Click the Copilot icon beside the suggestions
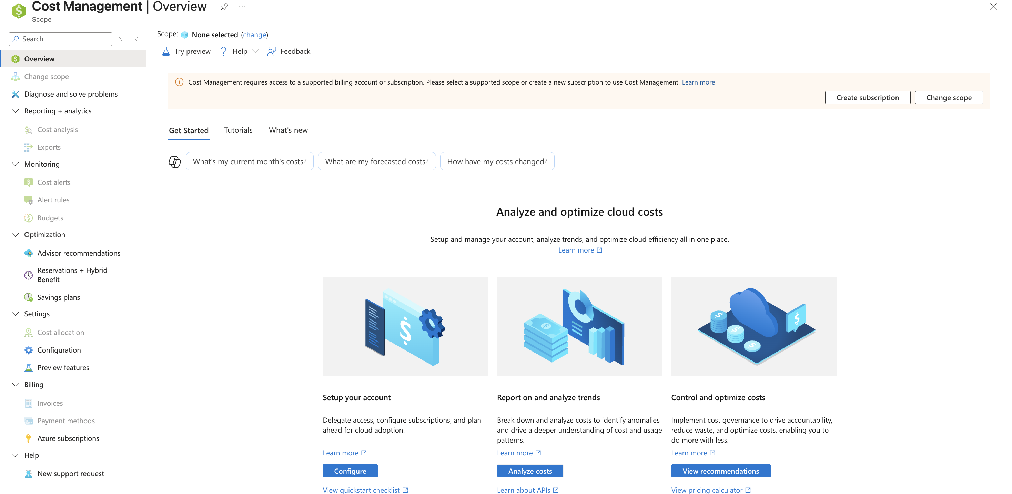Image resolution: width=1012 pixels, height=494 pixels. pyautogui.click(x=174, y=162)
